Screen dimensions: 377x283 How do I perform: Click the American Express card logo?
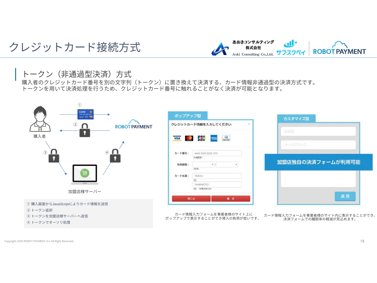[214, 138]
